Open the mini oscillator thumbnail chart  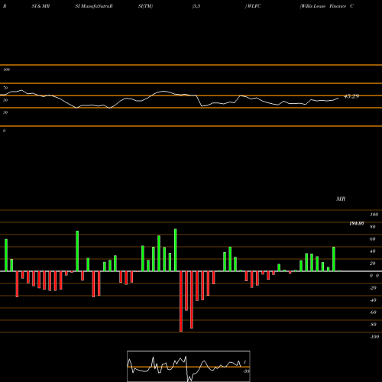coord(189,366)
